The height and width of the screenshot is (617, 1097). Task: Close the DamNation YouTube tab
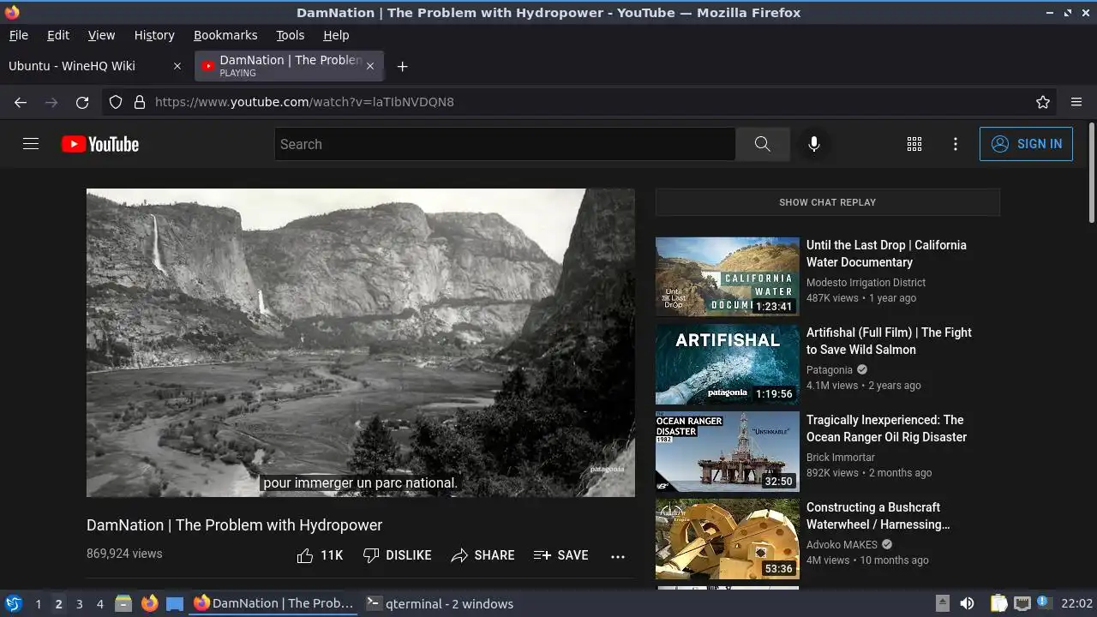coord(370,66)
